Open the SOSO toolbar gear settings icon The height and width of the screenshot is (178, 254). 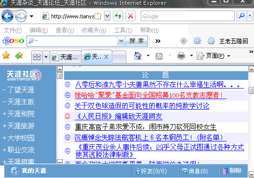click(x=197, y=41)
